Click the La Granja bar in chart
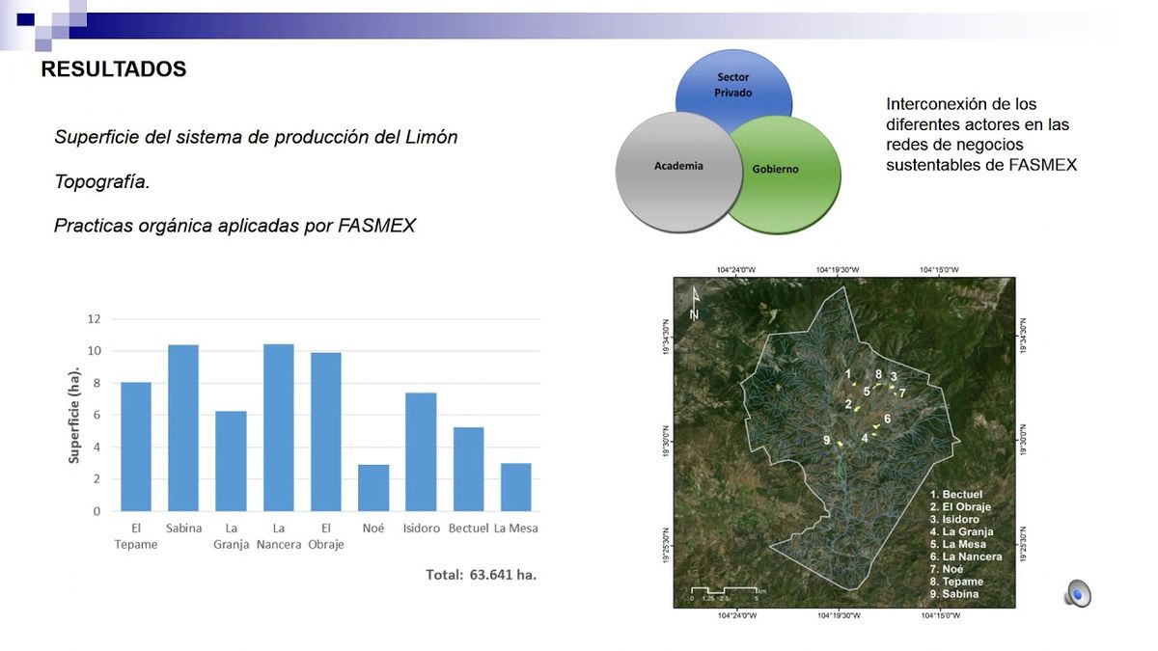1158x651 pixels. [x=231, y=461]
